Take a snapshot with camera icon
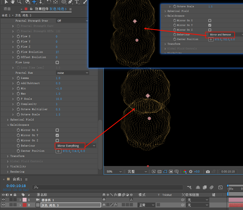The height and width of the screenshot is (210, 243). point(208,171)
